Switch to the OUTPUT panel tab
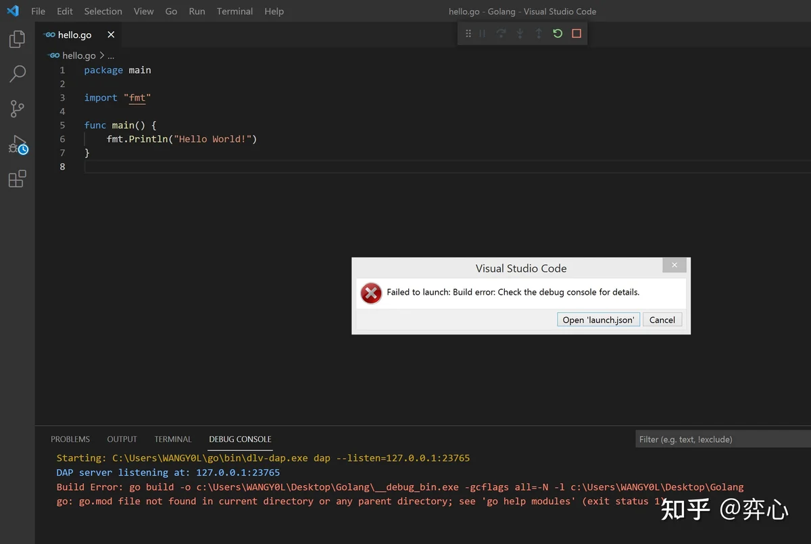The width and height of the screenshot is (811, 544). tap(122, 439)
